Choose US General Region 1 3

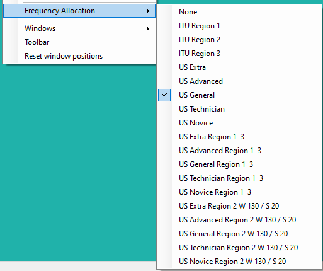[x=239, y=164]
